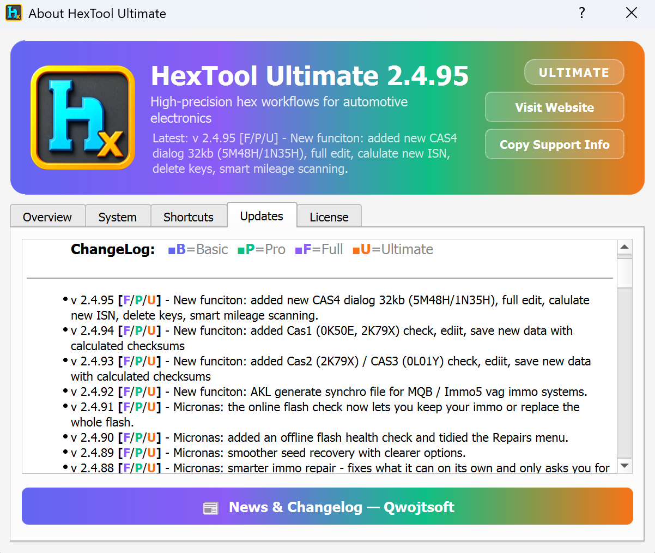The width and height of the screenshot is (655, 553).
Task: Click the HexTool title bar app icon
Action: (14, 13)
